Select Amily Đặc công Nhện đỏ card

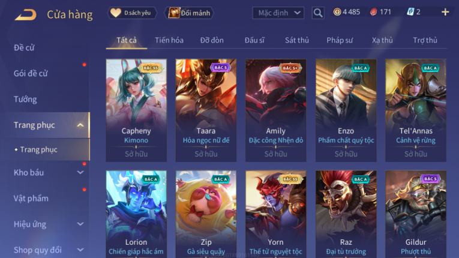[x=276, y=110]
